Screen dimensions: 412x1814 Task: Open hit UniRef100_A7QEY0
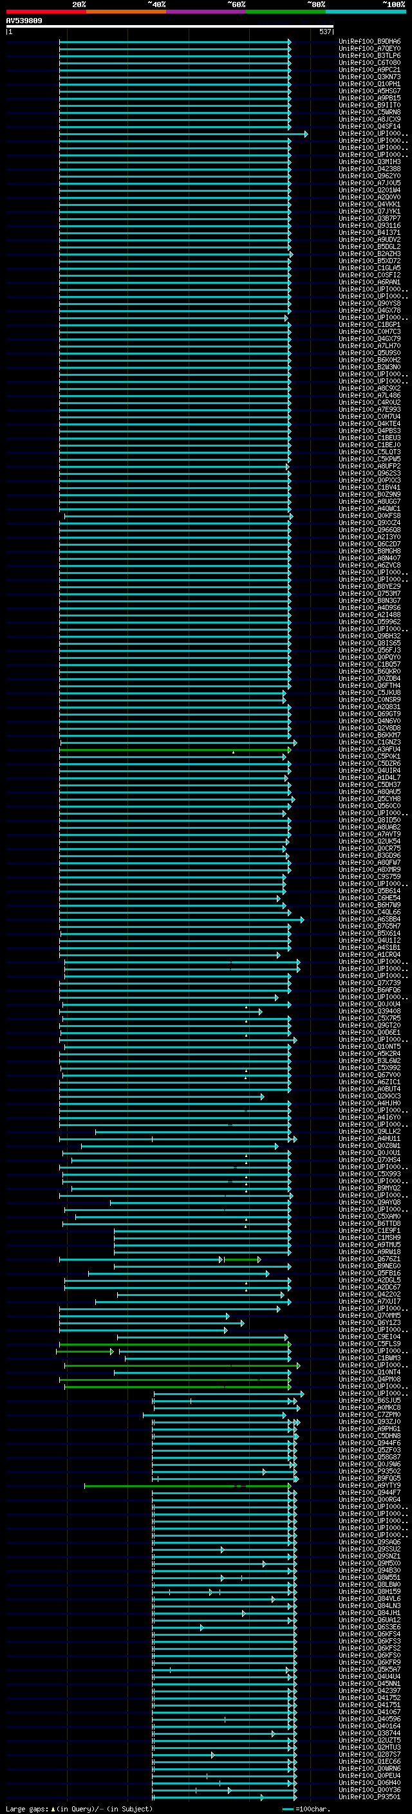pos(370,49)
